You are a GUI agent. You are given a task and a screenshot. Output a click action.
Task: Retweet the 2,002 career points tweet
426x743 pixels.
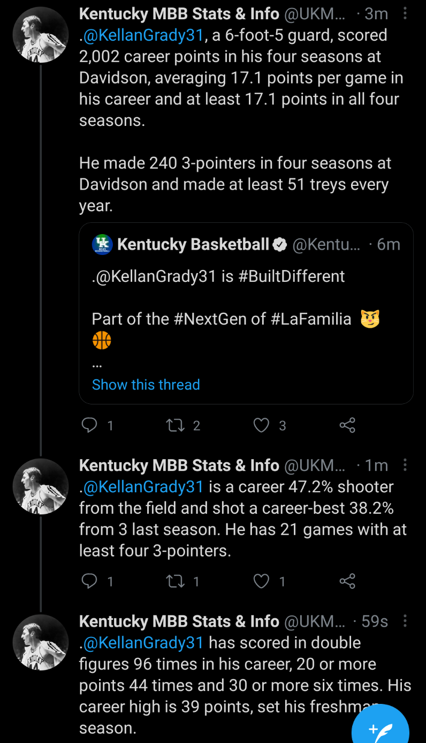point(174,426)
